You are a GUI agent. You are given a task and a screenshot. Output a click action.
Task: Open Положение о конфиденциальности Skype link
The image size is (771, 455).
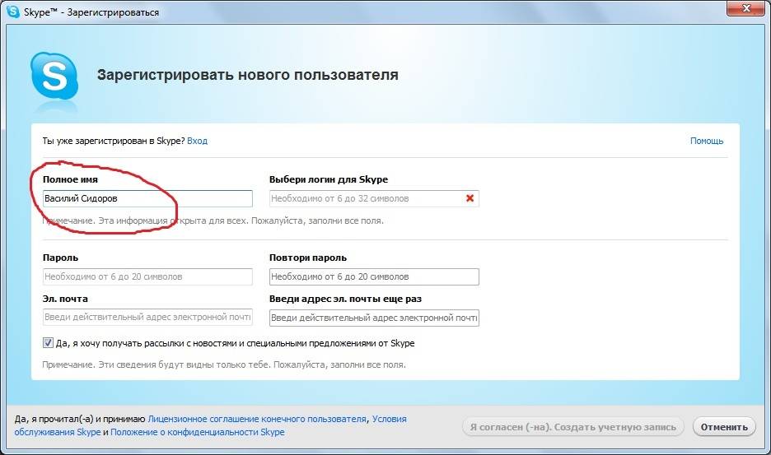pos(198,433)
